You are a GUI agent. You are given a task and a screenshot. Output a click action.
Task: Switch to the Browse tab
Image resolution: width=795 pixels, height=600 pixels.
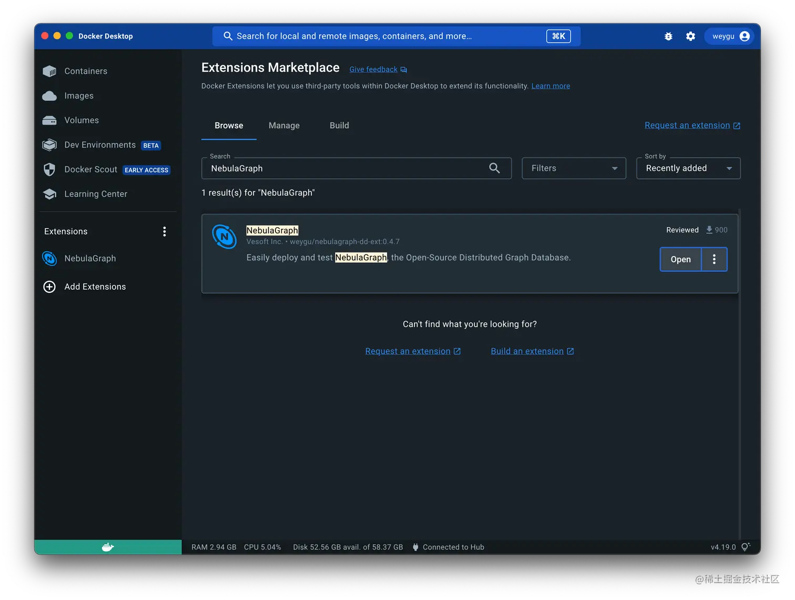(x=229, y=126)
